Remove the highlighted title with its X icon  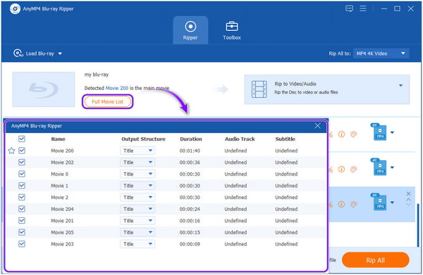click(408, 193)
